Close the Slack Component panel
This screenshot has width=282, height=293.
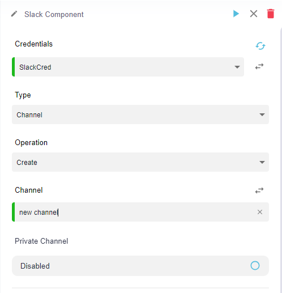(254, 14)
